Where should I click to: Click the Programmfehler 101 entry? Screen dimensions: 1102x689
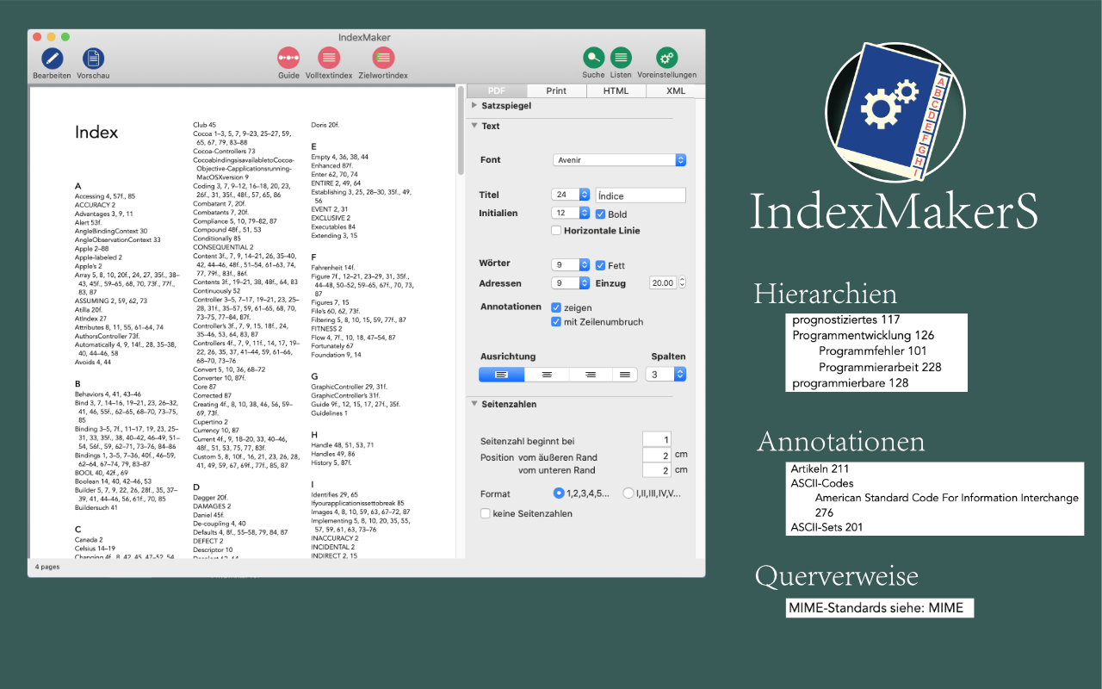(873, 351)
